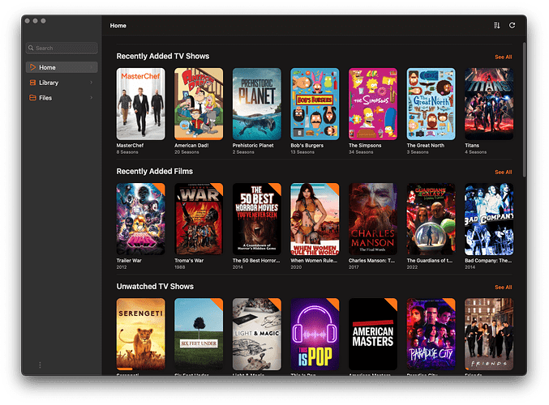This screenshot has height=405, width=549.
Task: Open the American Dad! poster
Action: pos(199,104)
